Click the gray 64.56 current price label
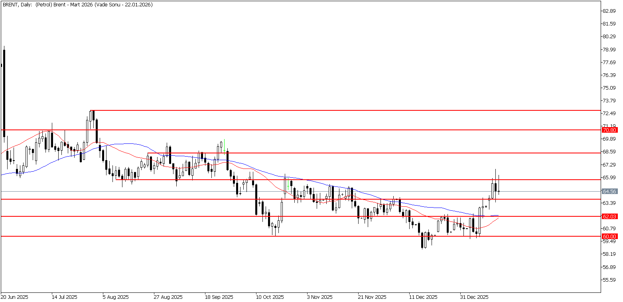Screen dimensions: 623x302 (x=610, y=192)
